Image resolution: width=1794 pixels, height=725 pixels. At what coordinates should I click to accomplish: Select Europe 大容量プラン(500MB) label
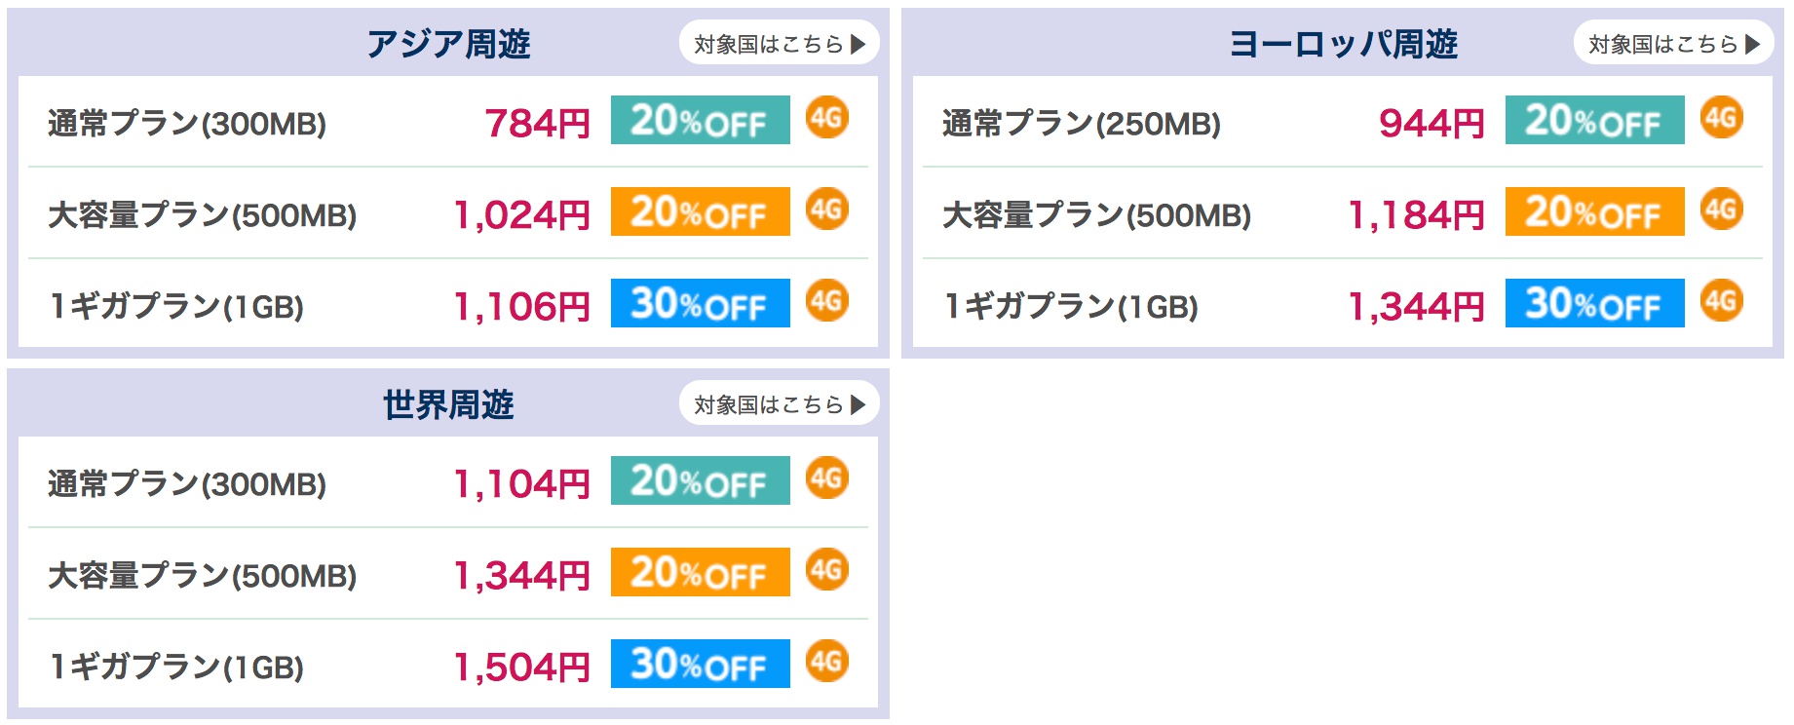pos(1096,215)
